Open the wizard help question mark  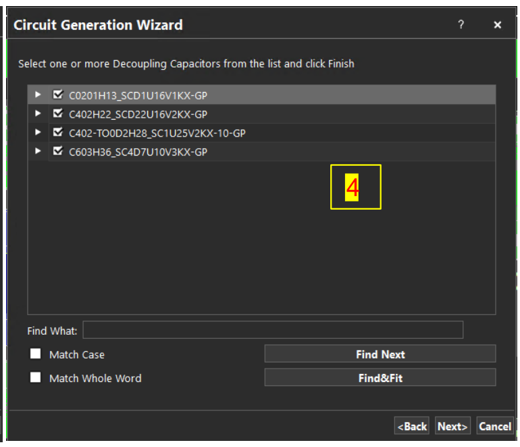(x=461, y=24)
